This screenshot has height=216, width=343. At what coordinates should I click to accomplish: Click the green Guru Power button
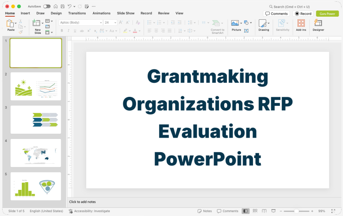[328, 14]
